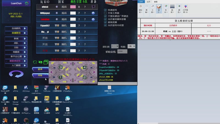Viewport: 220px width, 124px height.
Task: Open the YY语音 desktop icon
Action: 47,99
